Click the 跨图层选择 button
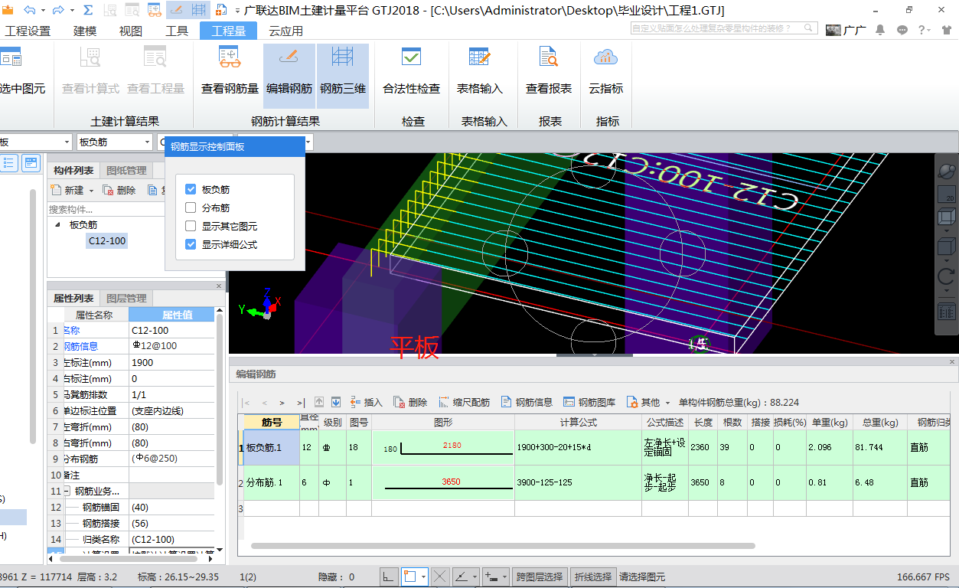The image size is (959, 588). pos(540,577)
